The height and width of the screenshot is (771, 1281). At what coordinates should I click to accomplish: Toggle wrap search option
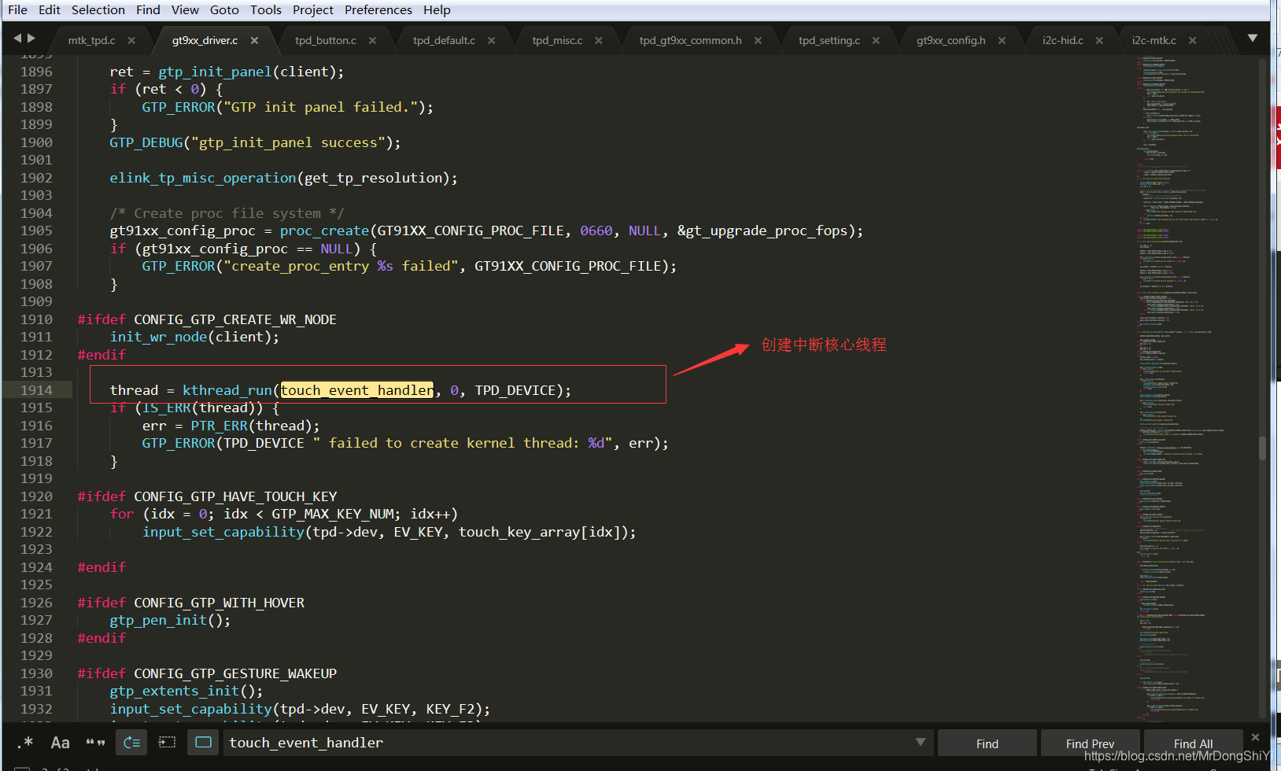click(x=131, y=743)
